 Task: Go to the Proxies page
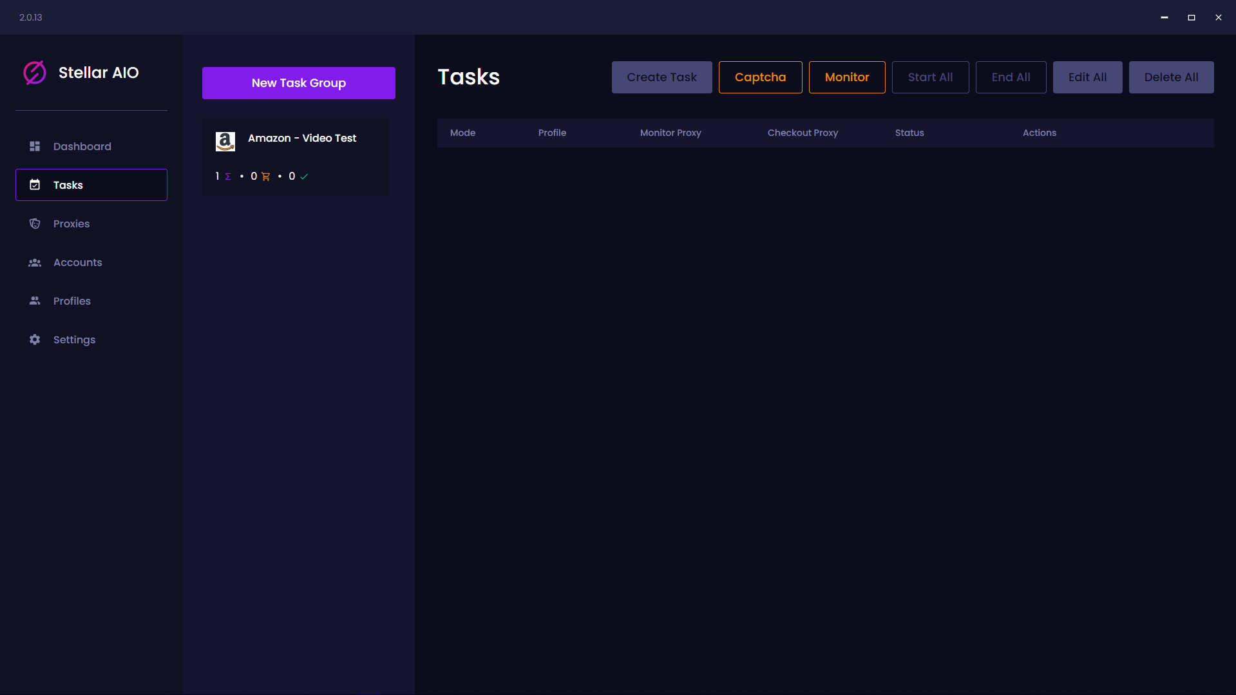(x=71, y=224)
